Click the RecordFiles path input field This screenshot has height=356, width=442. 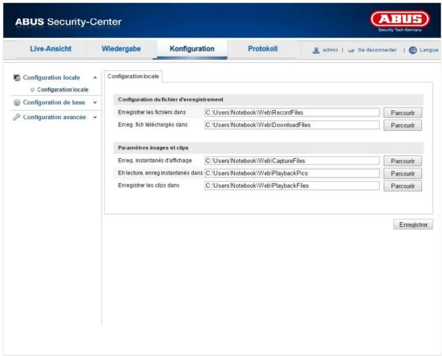coord(292,113)
